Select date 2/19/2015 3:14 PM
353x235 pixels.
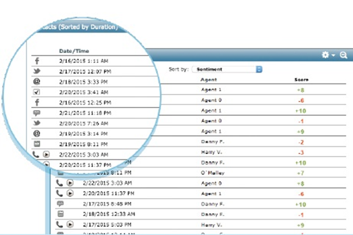tap(84, 134)
